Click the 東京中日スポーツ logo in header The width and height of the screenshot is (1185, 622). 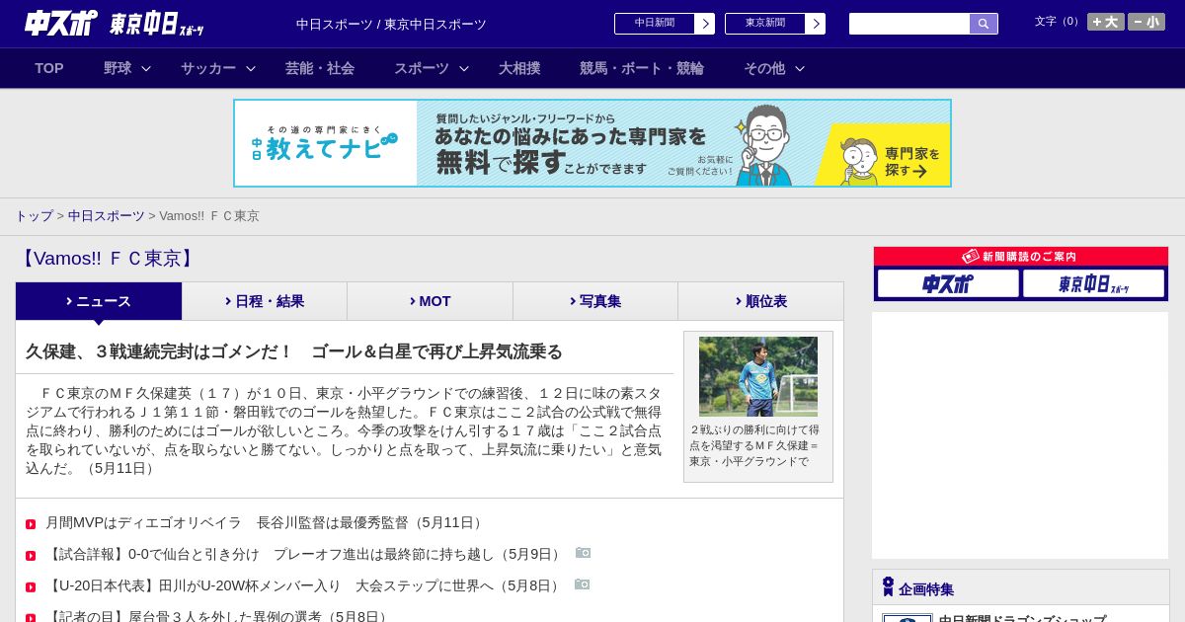157,24
